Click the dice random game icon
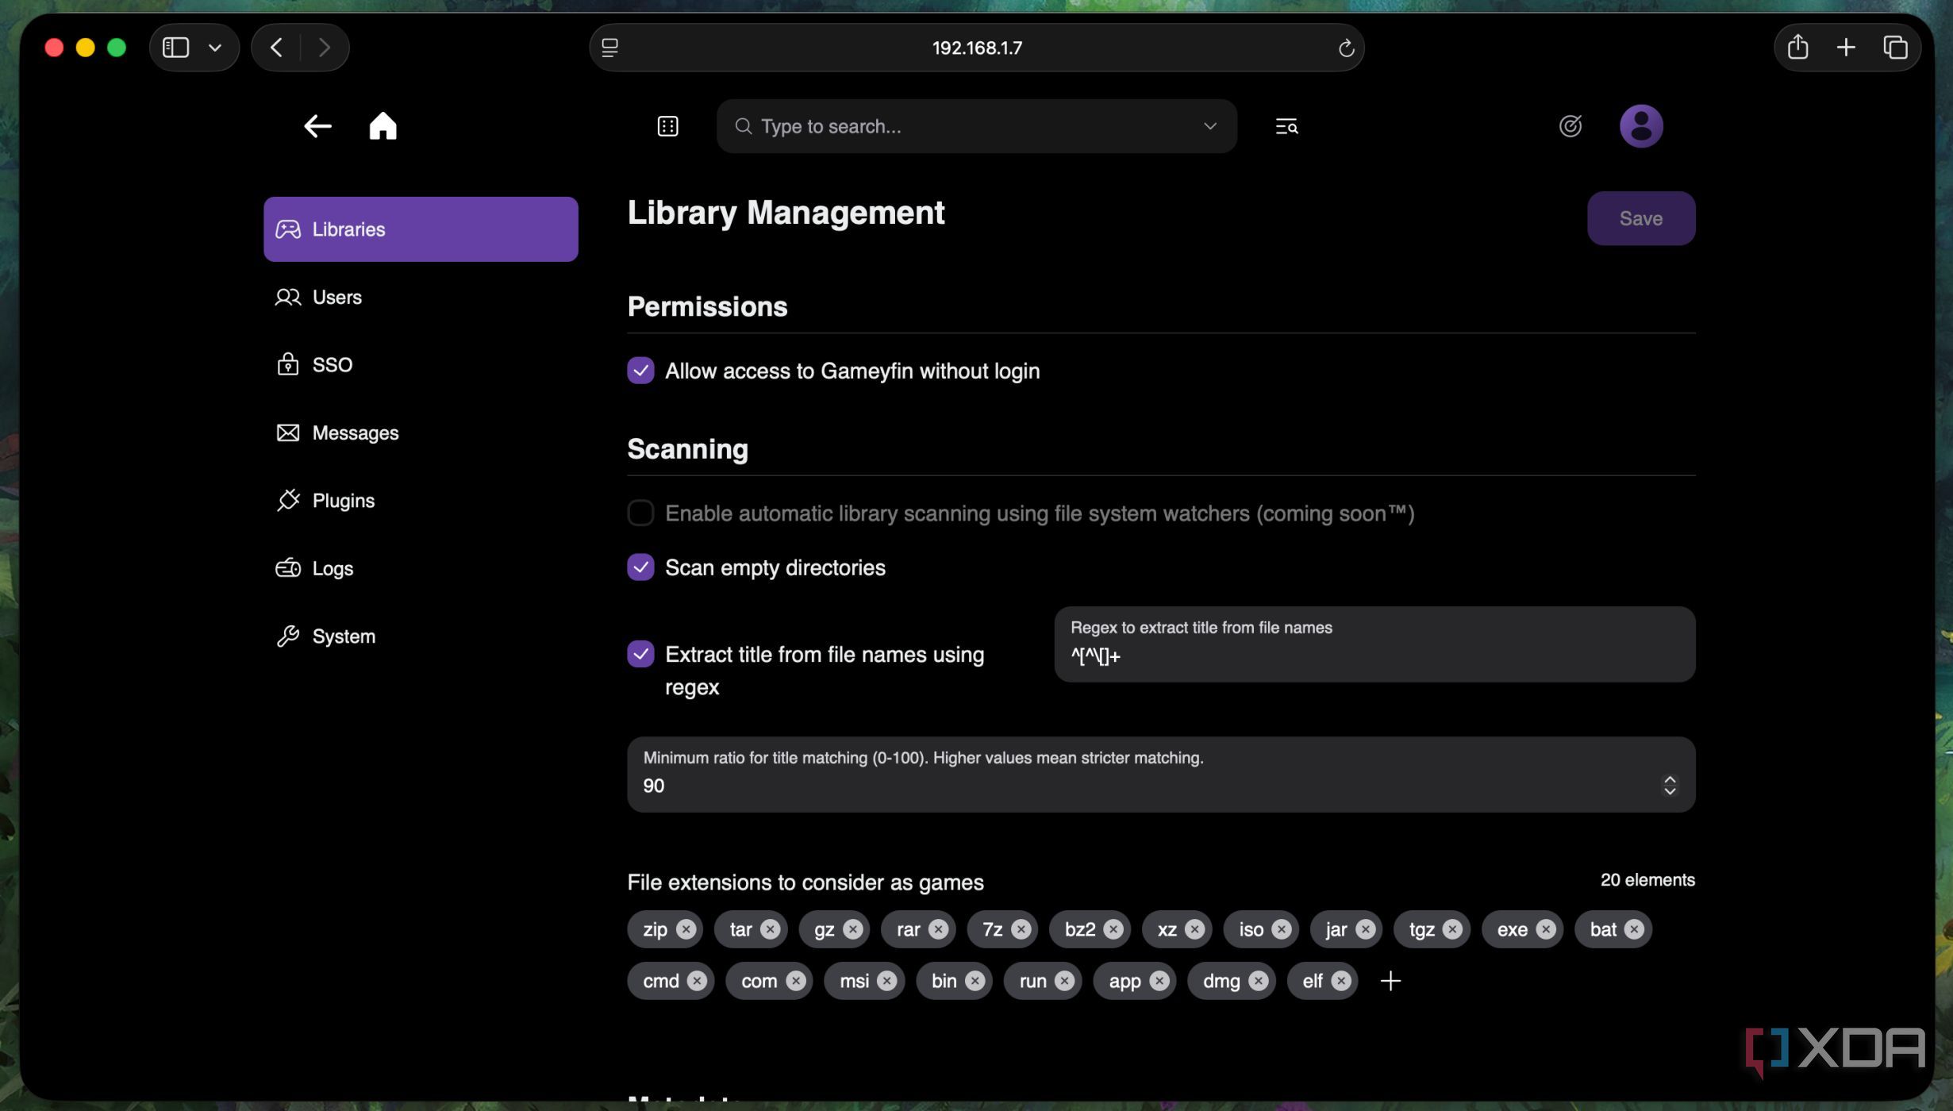Screen dimensions: 1953x1111 click(667, 126)
